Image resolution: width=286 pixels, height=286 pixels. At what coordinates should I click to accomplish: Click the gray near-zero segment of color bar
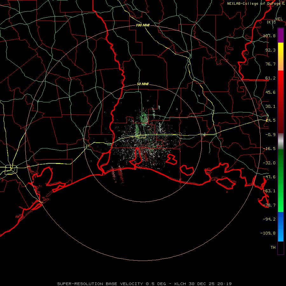click(281, 141)
